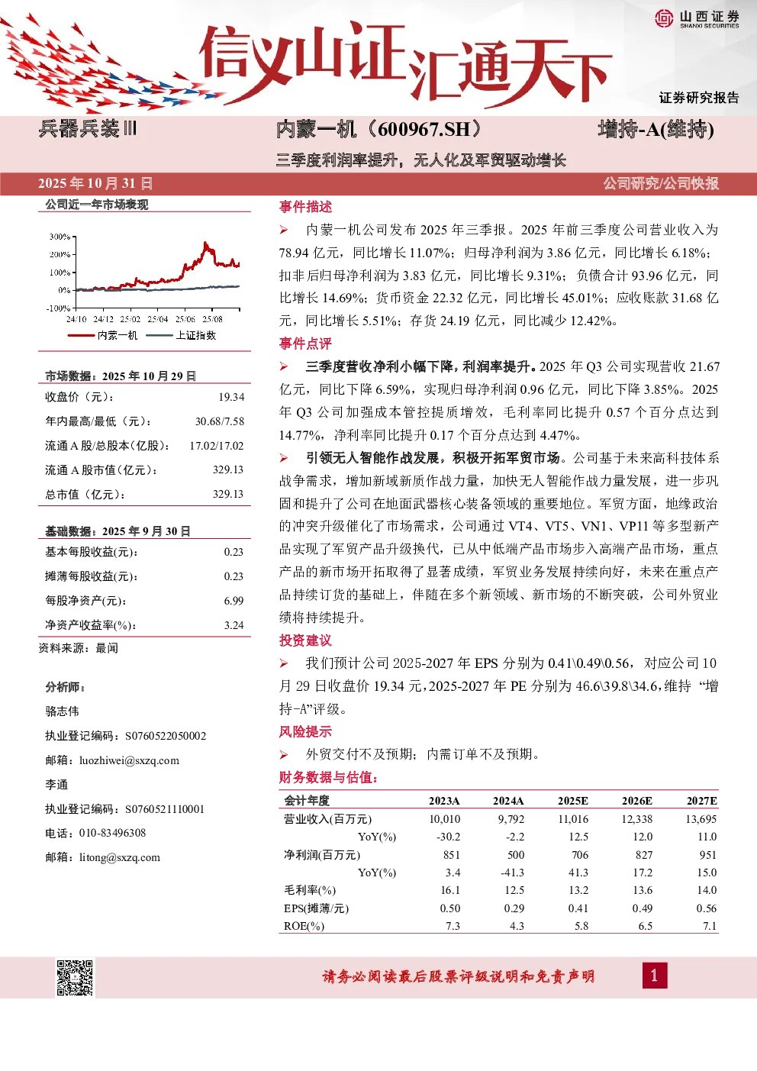Click the stock title 内蒙一机（600967.SH）

click(379, 129)
